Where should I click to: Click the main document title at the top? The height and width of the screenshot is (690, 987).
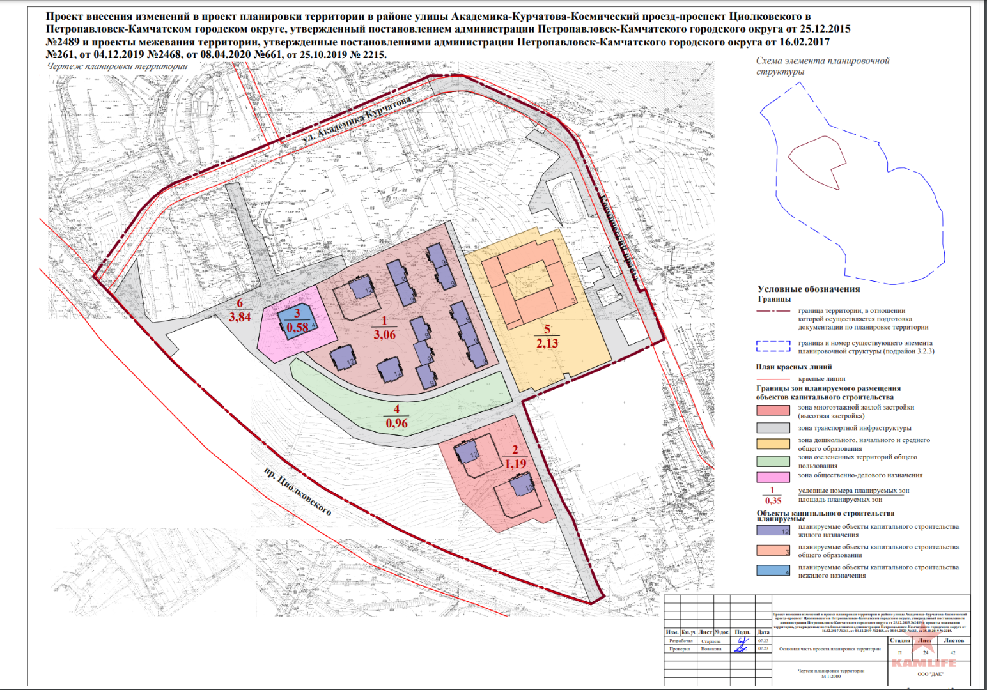pyautogui.click(x=448, y=35)
